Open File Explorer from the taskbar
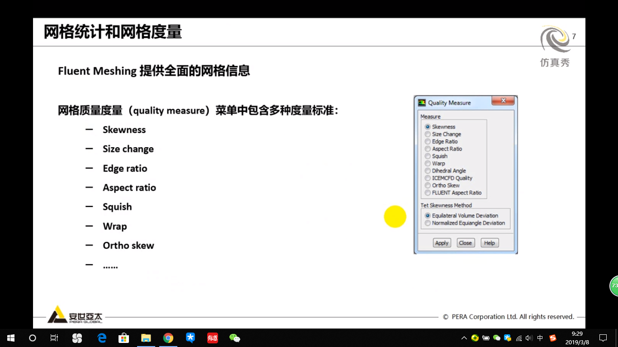This screenshot has width=618, height=347. pyautogui.click(x=146, y=338)
